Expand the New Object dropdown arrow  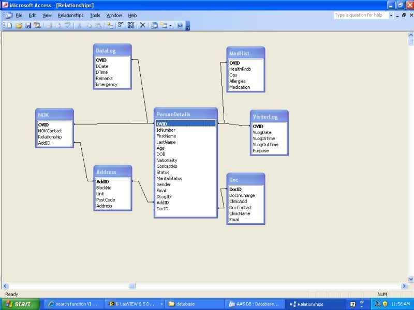(170, 25)
